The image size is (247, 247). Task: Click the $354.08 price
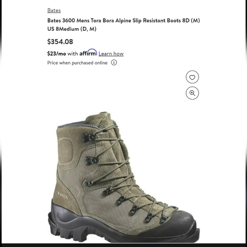(x=60, y=42)
